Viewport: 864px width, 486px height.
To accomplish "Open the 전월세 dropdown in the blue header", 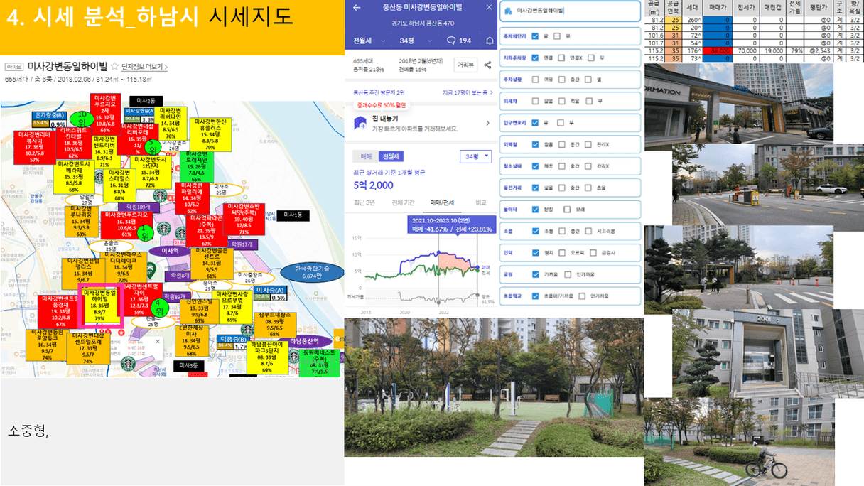I will pyautogui.click(x=367, y=40).
